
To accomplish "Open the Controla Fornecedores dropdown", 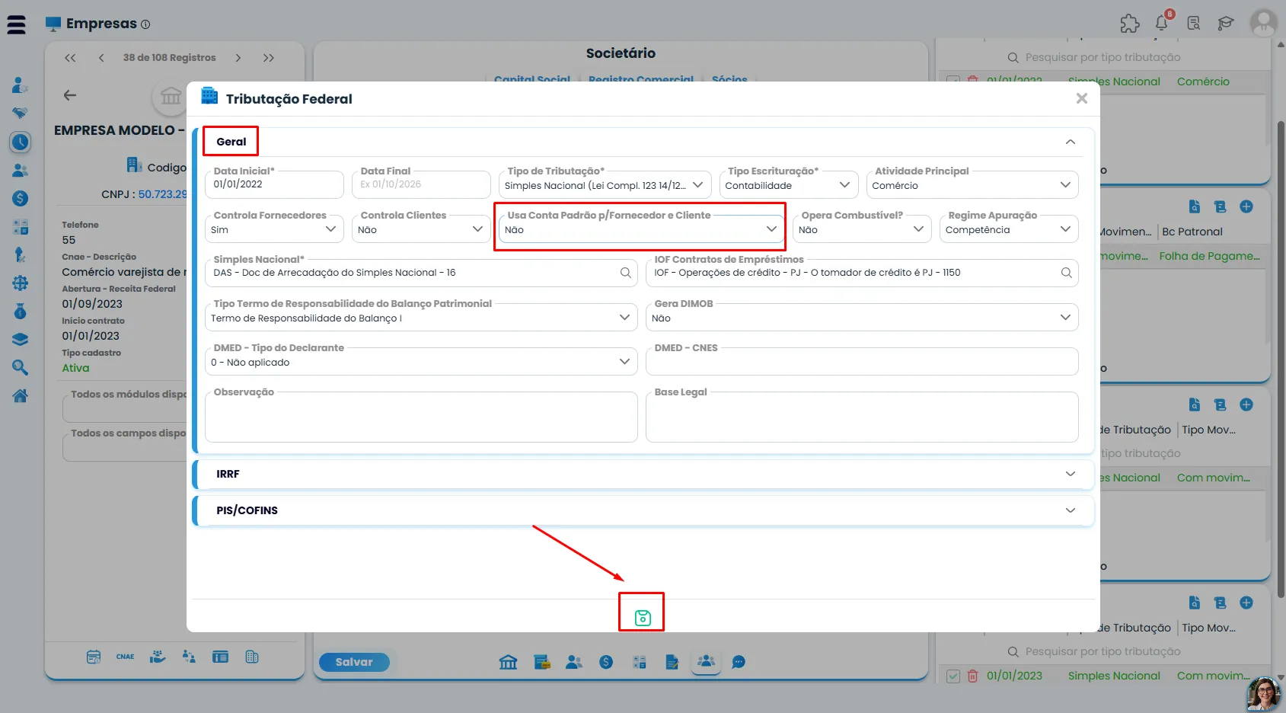I will click(x=274, y=229).
